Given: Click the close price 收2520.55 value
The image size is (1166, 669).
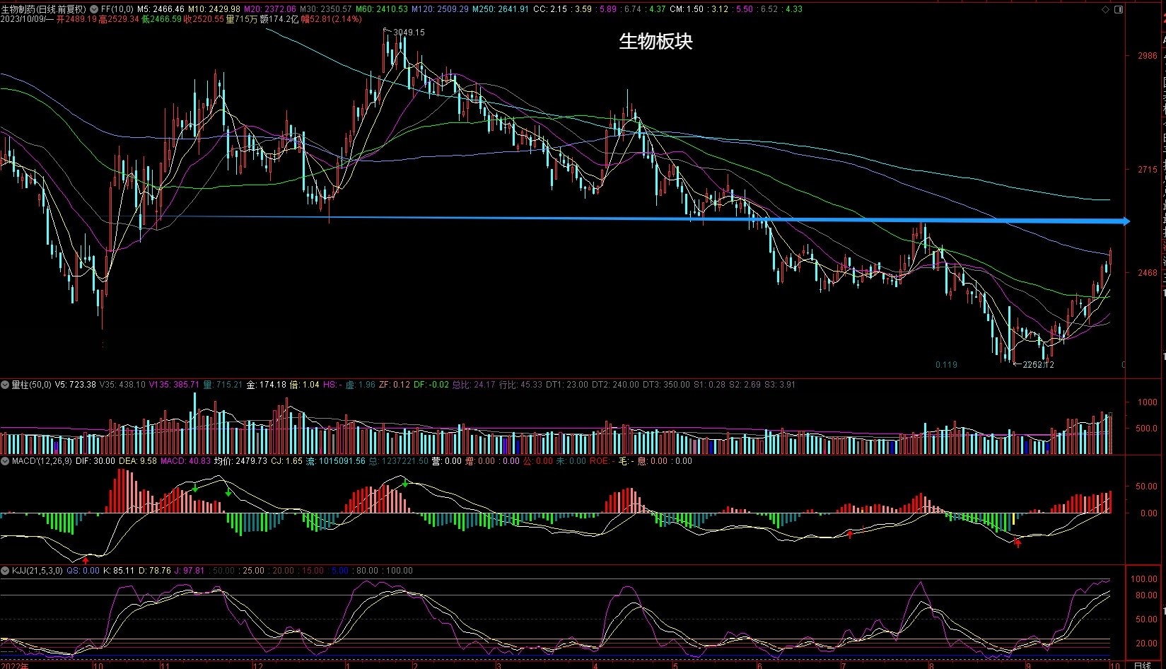Looking at the screenshot, I should 204,19.
